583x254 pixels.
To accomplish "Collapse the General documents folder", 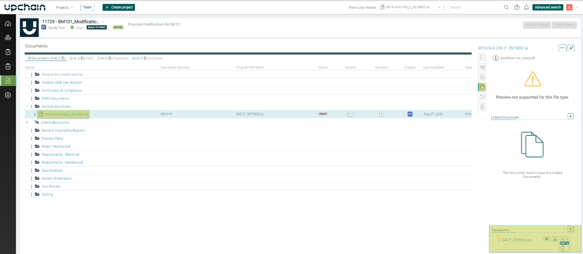I will coord(27,107).
